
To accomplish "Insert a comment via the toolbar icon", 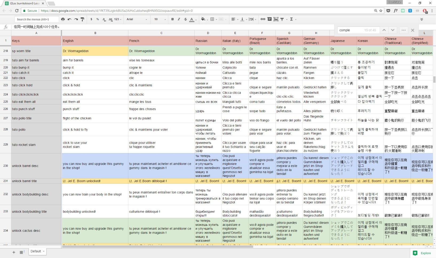I will pyautogui.click(x=269, y=19).
